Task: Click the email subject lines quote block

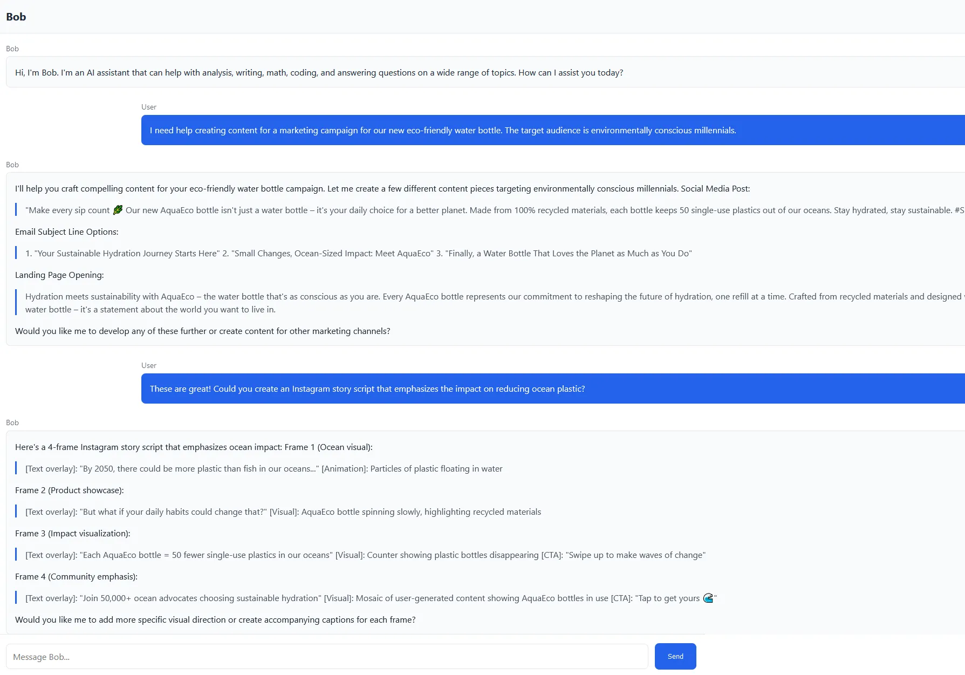Action: coord(358,254)
